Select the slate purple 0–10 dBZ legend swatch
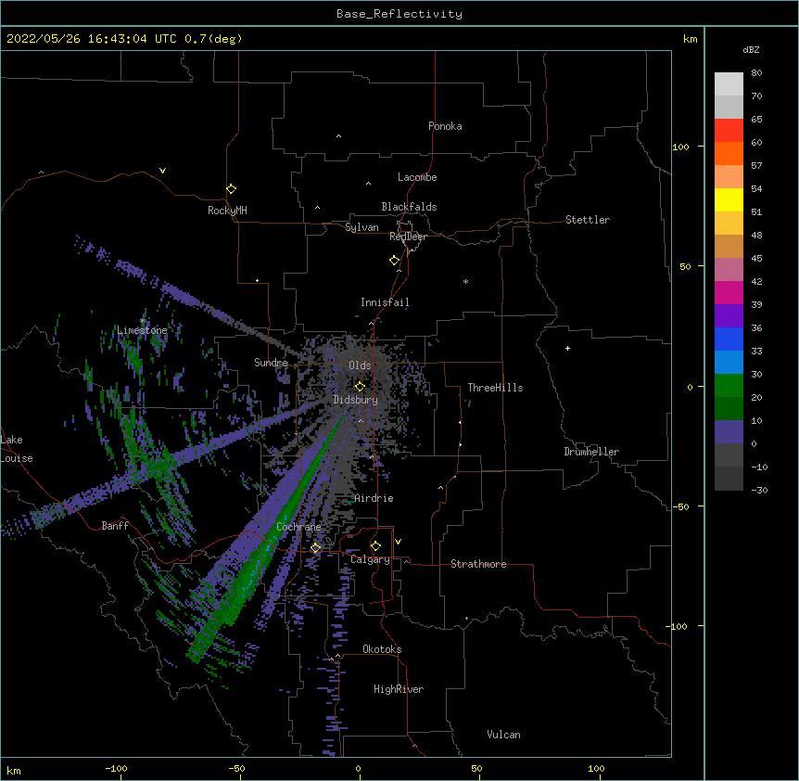The width and height of the screenshot is (799, 781). (x=729, y=432)
